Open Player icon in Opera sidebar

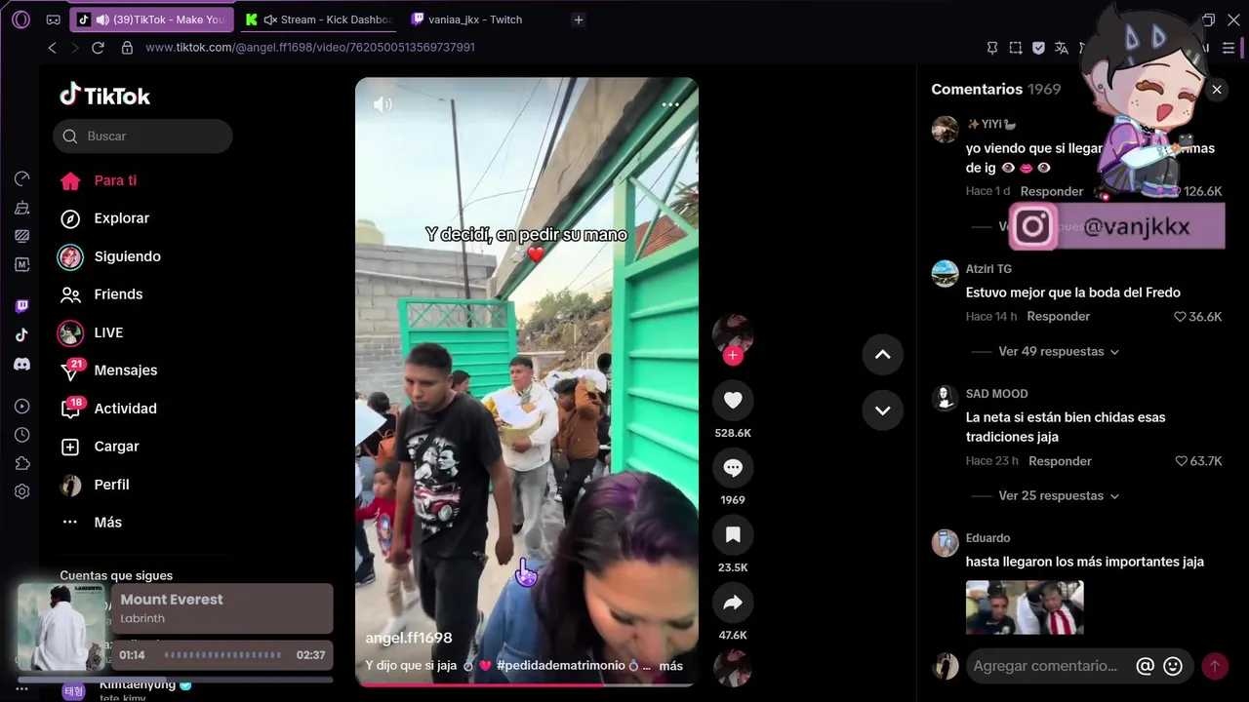(x=21, y=407)
